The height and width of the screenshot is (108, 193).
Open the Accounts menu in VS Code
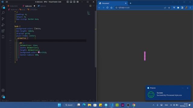(3, 90)
